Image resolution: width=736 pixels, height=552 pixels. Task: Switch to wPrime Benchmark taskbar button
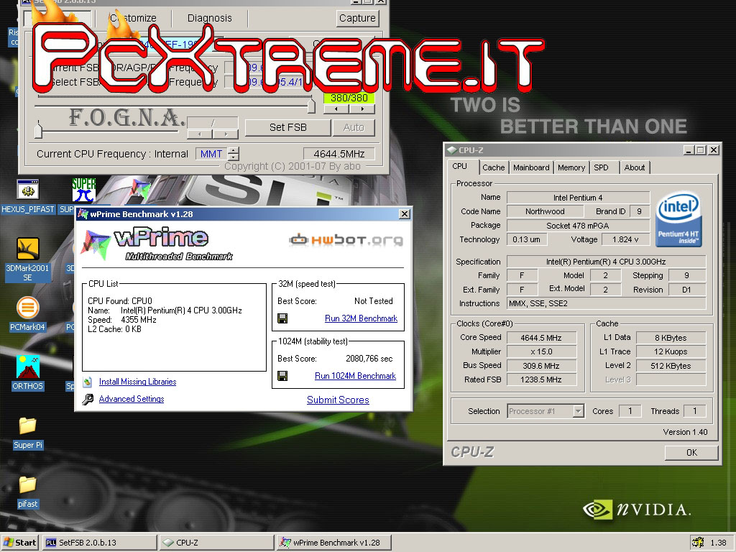click(x=333, y=543)
